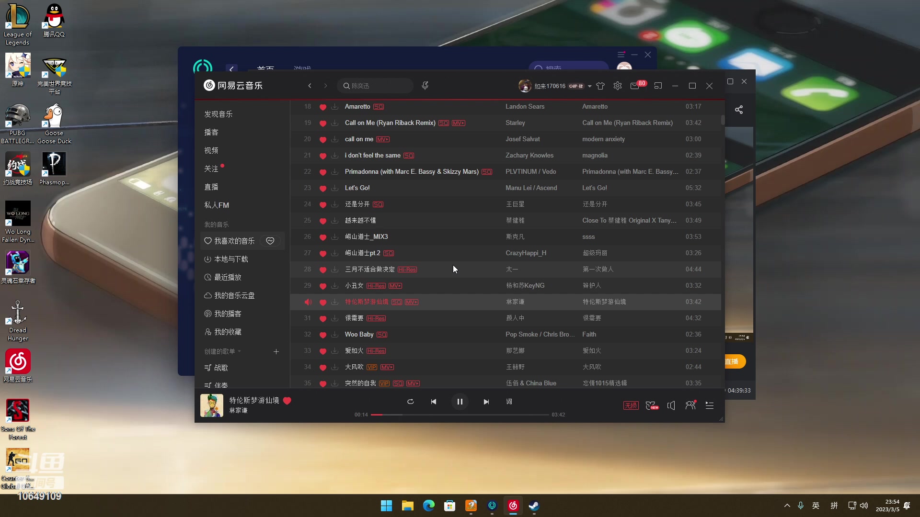Toggle the heart on 特伦斯梦游仙境 in player bar
The width and height of the screenshot is (920, 517).
(287, 401)
